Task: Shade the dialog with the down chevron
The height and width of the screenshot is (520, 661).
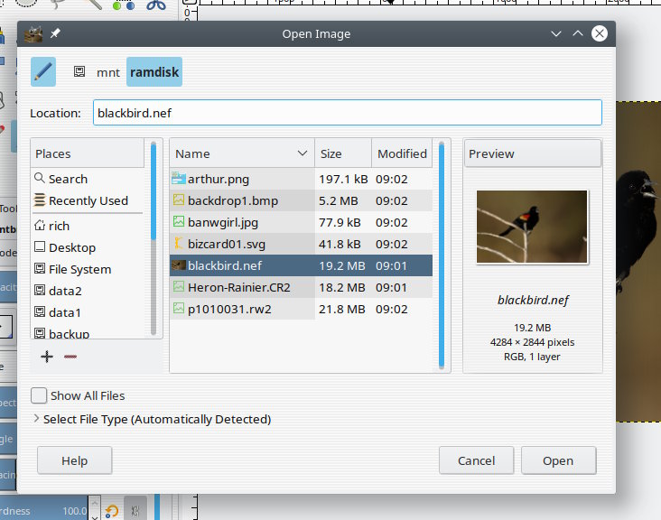Action: click(556, 33)
